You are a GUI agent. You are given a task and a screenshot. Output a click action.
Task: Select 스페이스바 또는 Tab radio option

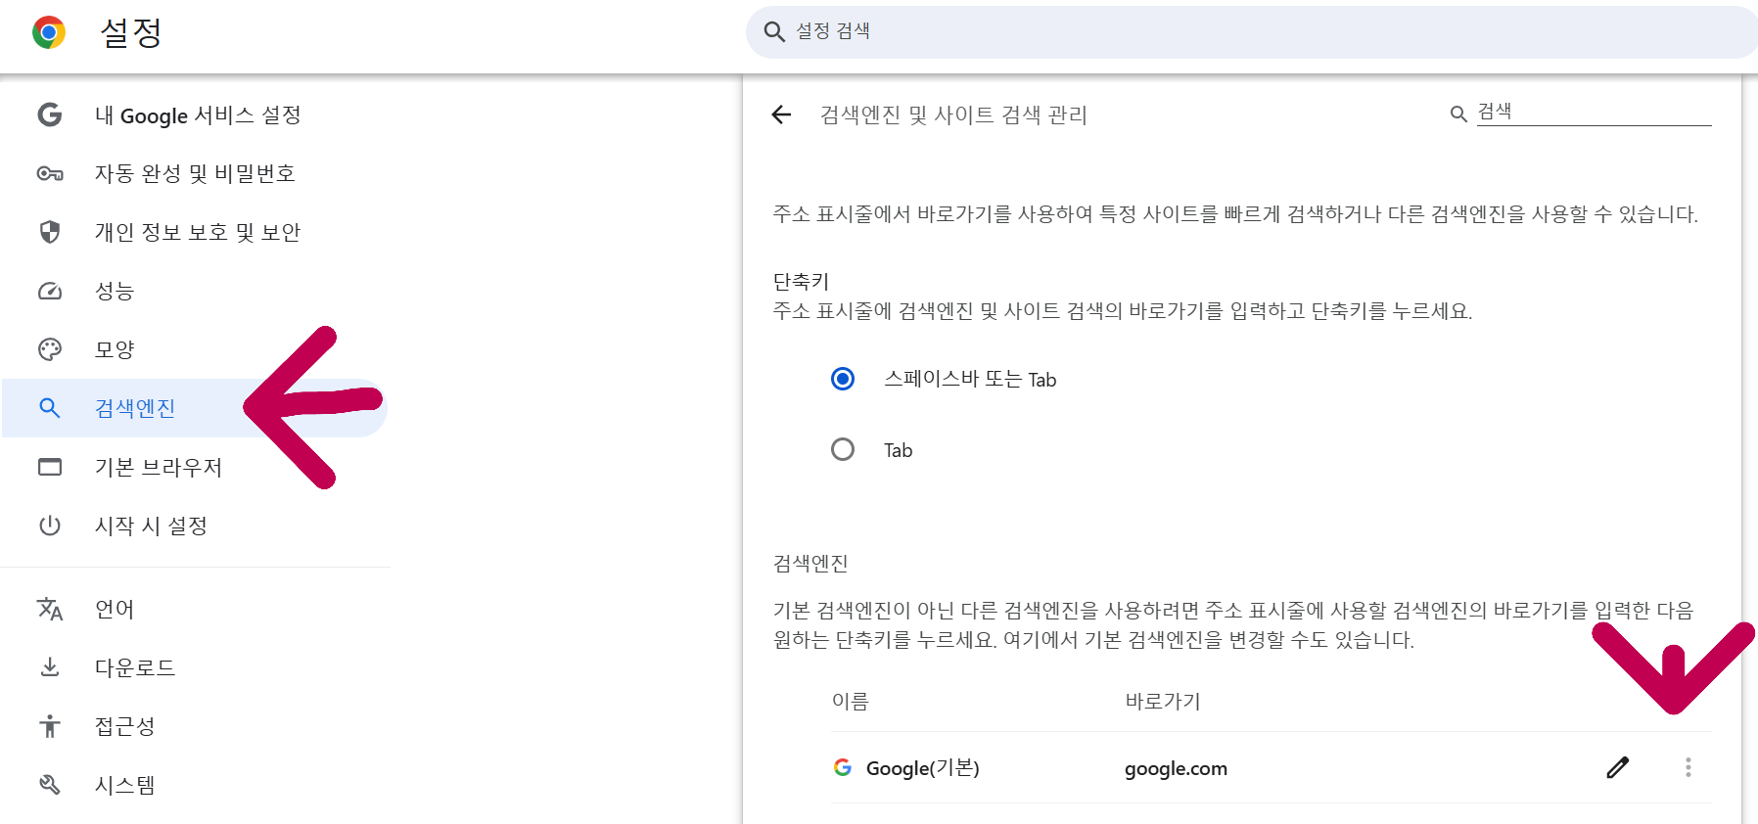click(843, 379)
